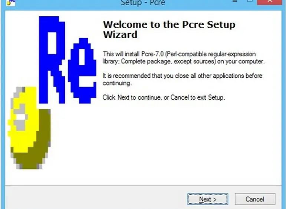This screenshot has height=209, width=286.
Task: Click the separator line above the buttons
Action: (143, 185)
